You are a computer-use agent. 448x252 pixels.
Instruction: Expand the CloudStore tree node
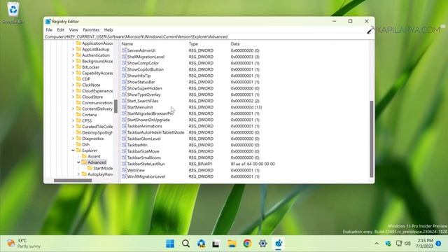click(73, 97)
